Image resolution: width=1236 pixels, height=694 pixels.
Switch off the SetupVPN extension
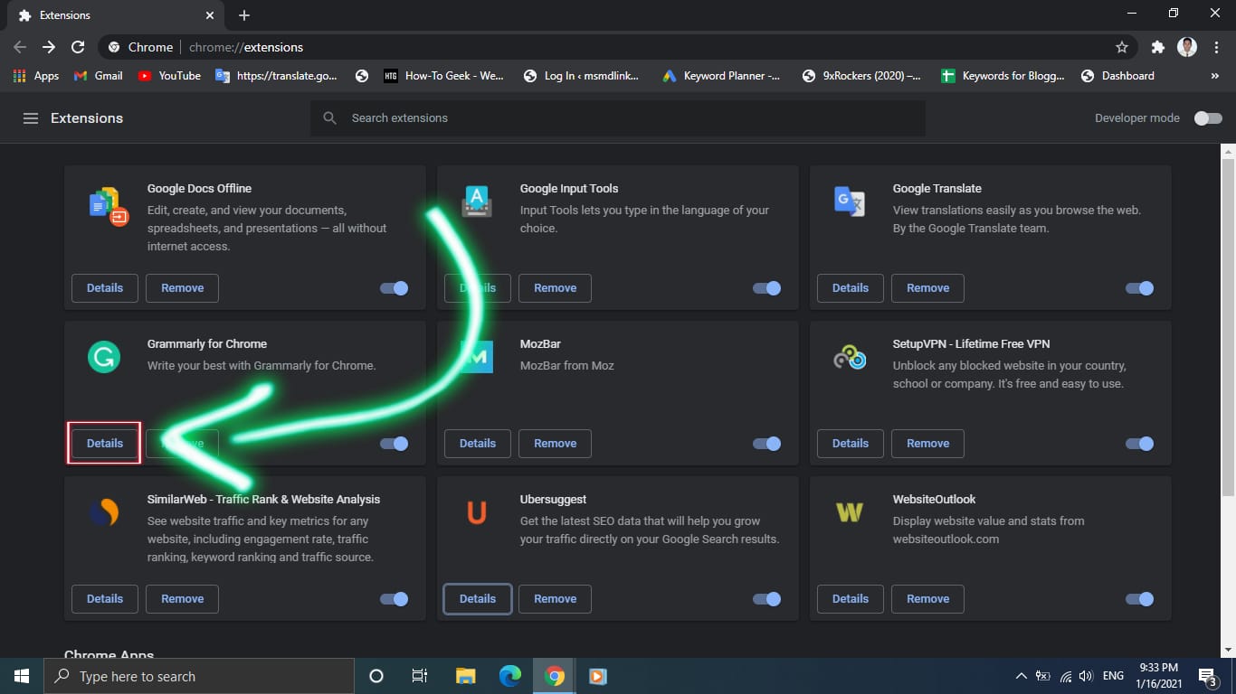1140,444
